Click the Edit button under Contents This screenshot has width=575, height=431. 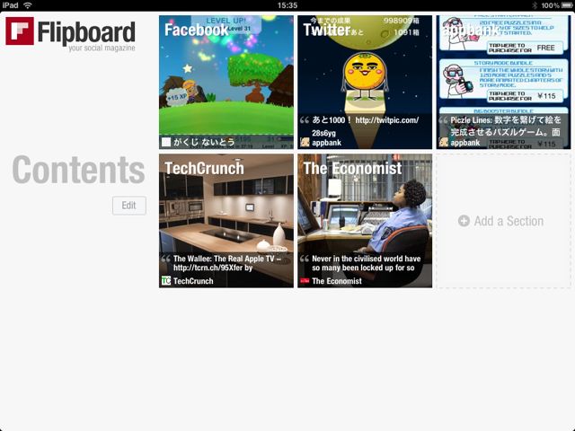129,206
